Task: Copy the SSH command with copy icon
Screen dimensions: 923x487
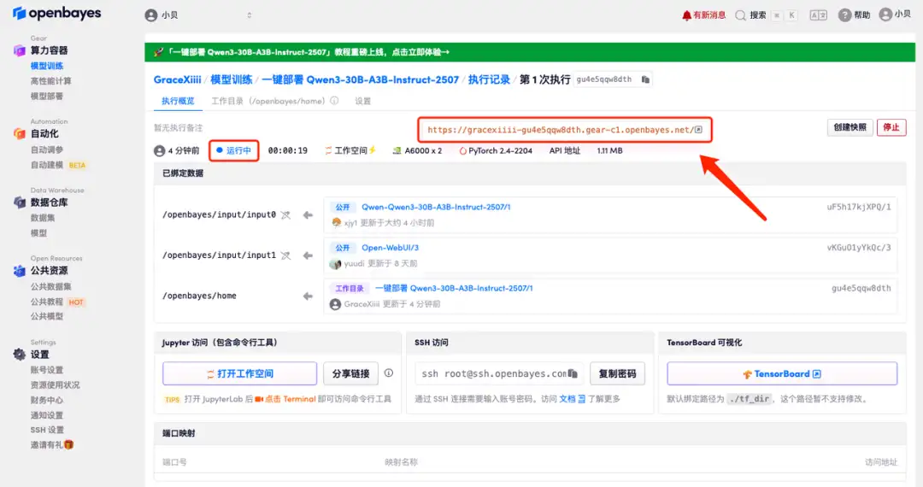Action: [x=573, y=373]
